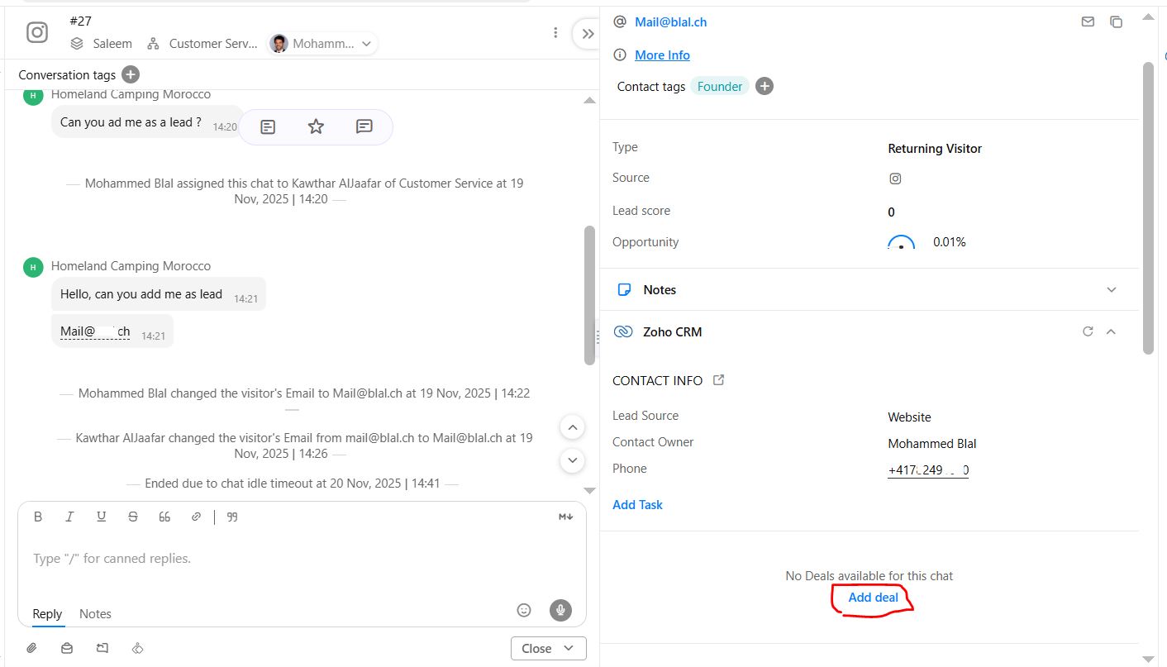Click the chat conversation scrollbar

[x=589, y=293]
